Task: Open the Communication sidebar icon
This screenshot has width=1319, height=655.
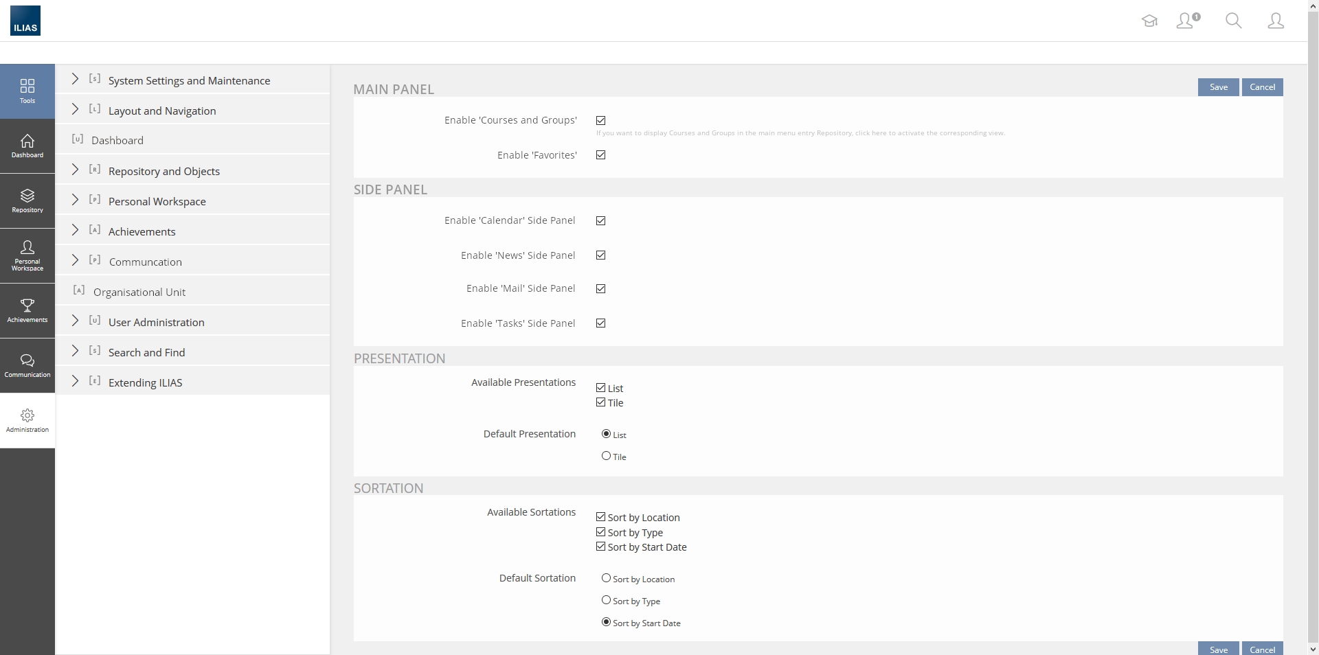Action: coord(27,365)
